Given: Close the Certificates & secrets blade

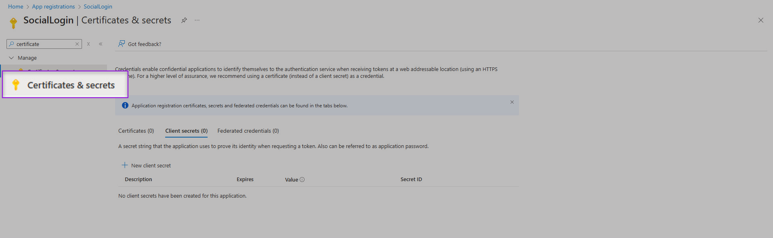Looking at the screenshot, I should (x=760, y=20).
